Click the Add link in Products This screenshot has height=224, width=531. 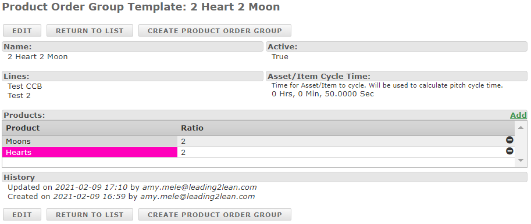click(518, 115)
